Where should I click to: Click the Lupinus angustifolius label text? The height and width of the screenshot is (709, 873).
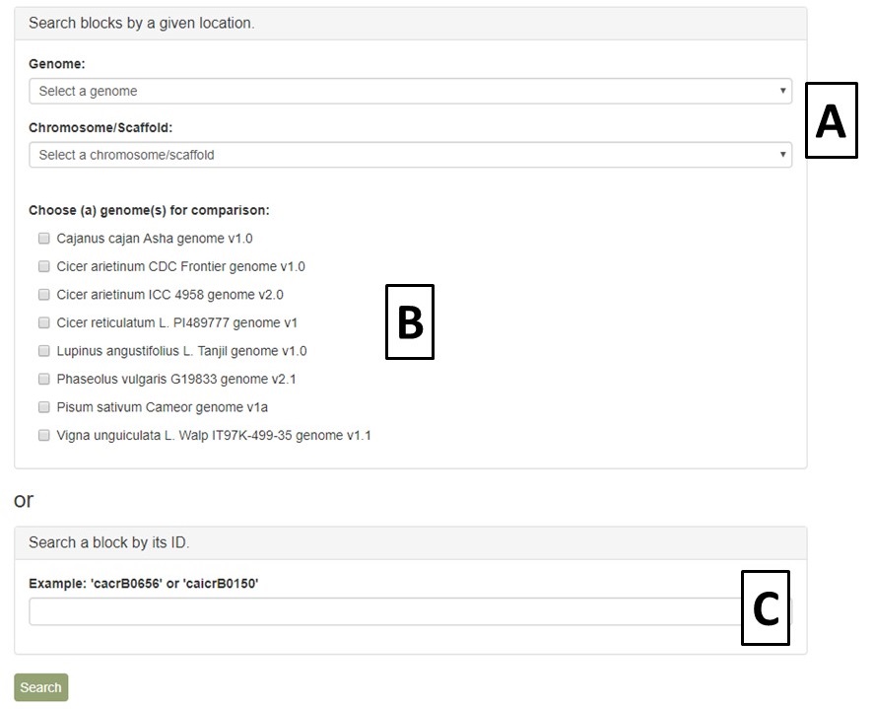181,351
